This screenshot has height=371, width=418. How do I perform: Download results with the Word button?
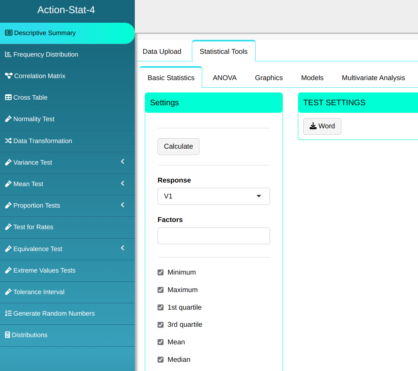click(x=322, y=126)
